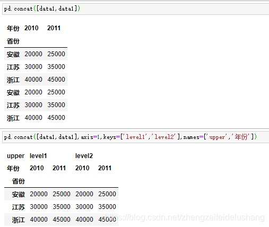This screenshot has width=269, height=227.
Task: Select 20000 in first 安徽 row of top table
Action: 33,54
